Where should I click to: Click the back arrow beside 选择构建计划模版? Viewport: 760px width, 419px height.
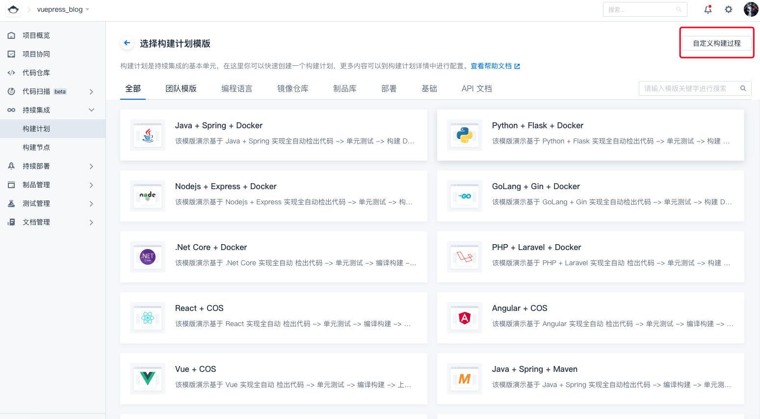point(127,43)
